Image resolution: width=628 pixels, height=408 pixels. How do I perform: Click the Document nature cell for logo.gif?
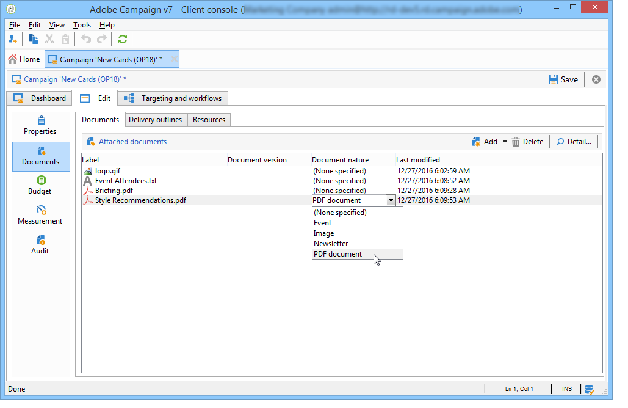(353, 171)
